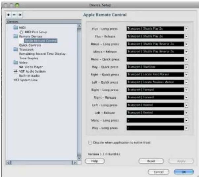The height and width of the screenshot is (177, 199).
Task: Click the horizontal scroll left arrow
Action: [x=8, y=162]
